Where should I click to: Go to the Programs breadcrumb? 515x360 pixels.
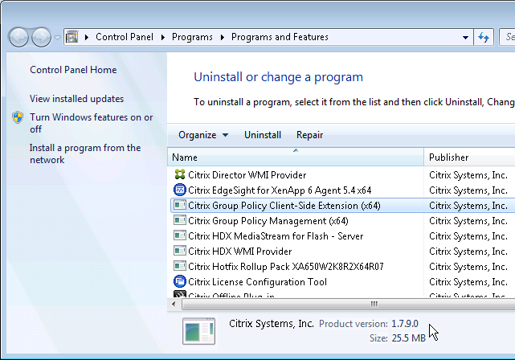[x=192, y=37]
